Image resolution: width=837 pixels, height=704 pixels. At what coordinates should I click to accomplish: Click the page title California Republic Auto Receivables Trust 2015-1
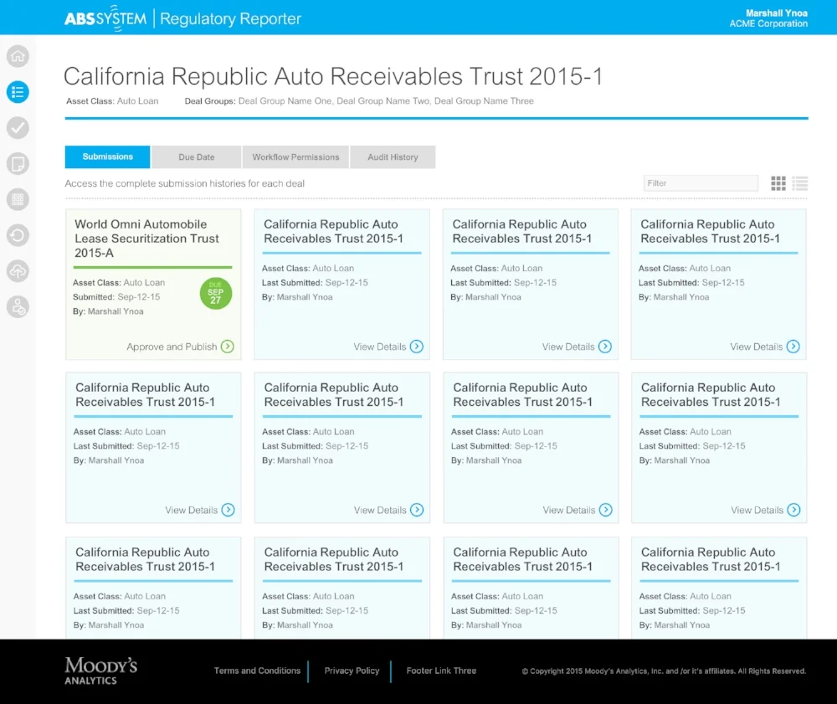(333, 76)
